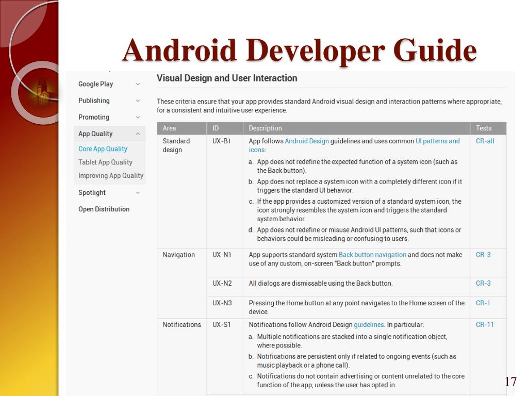
Task: Open Back button navigation link
Action: [x=372, y=255]
